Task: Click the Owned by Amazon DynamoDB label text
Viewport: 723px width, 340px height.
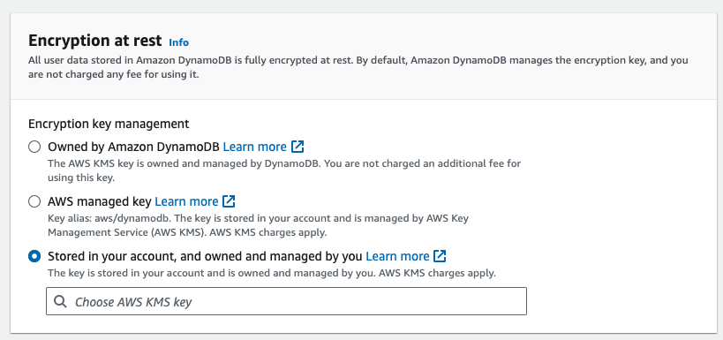Action: (134, 147)
